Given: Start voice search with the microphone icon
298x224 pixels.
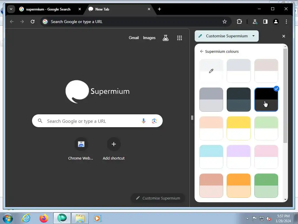Looking at the screenshot, I should [x=143, y=121].
